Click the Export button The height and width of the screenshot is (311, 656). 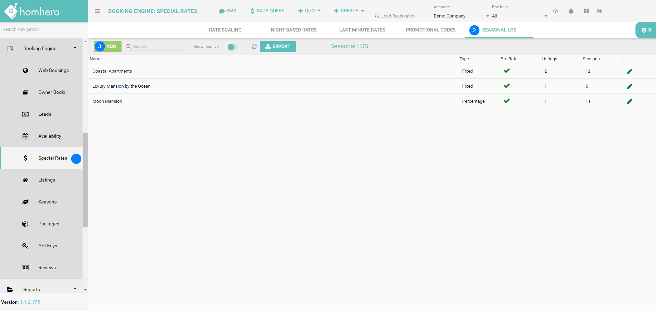(278, 47)
